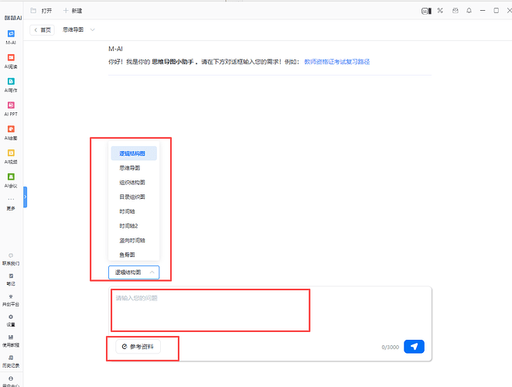Screen dimensions: 512x387
Task: Expand the left sidebar with blue handle
Action: 25,197
